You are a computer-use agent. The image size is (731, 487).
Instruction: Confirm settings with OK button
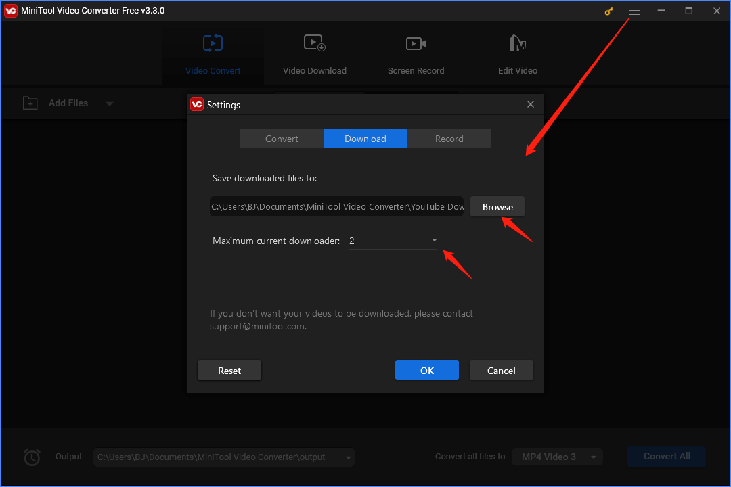click(427, 370)
